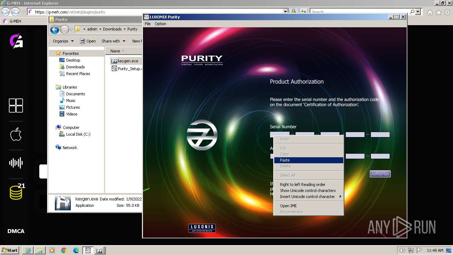The height and width of the screenshot is (255, 453).
Task: Click the second serial number field
Action: (x=305, y=135)
